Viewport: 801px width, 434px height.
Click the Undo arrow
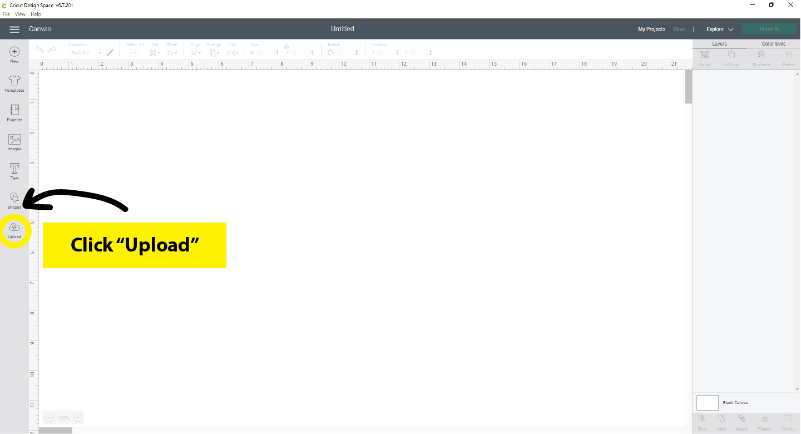39,50
